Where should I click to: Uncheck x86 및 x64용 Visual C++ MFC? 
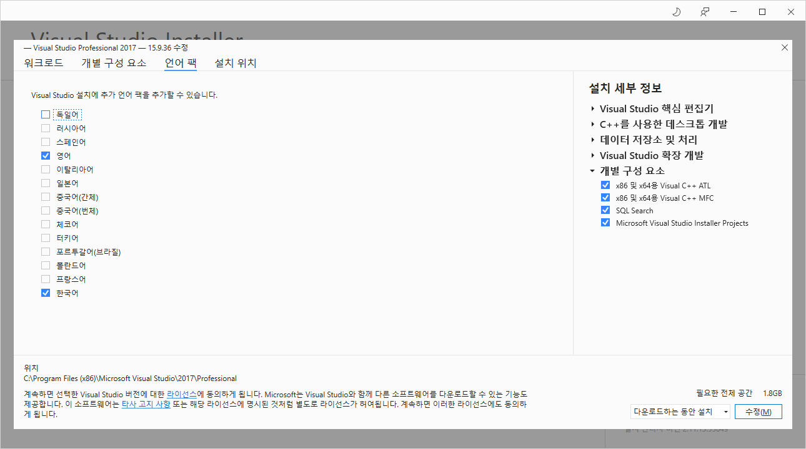point(605,198)
